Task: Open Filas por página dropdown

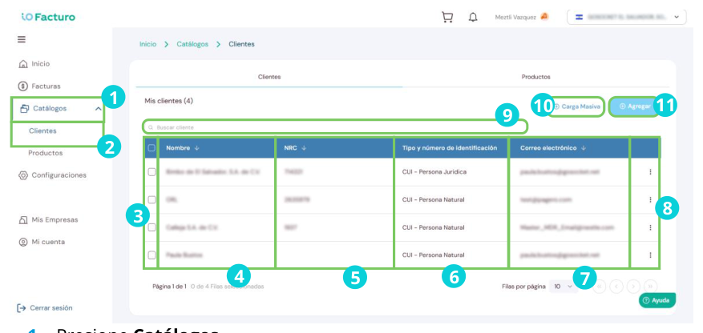Action: coord(564,287)
